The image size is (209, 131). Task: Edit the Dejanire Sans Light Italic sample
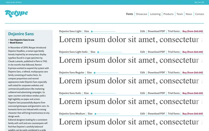[x=142, y=52]
